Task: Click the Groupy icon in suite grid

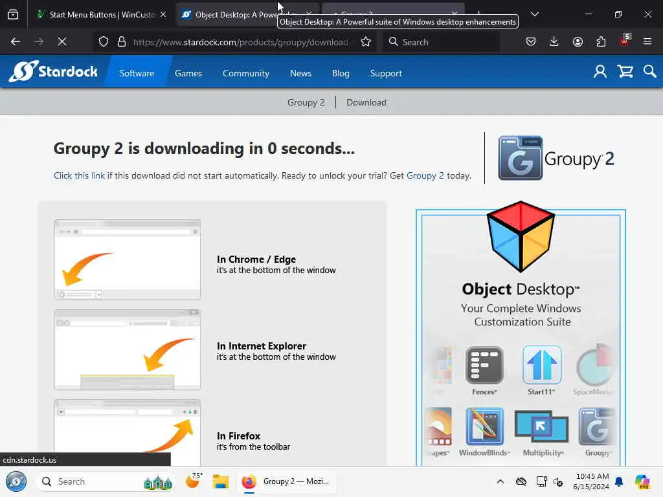Action: pos(596,426)
